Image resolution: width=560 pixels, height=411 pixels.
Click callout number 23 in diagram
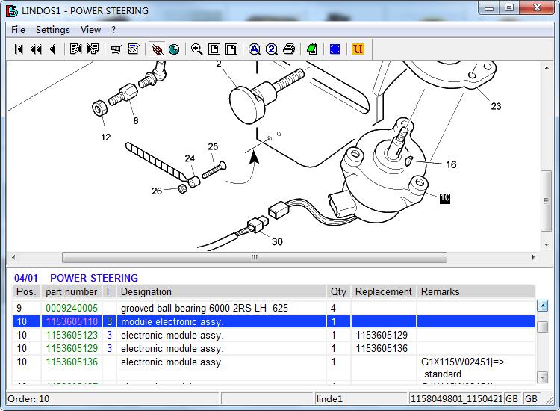pos(496,106)
